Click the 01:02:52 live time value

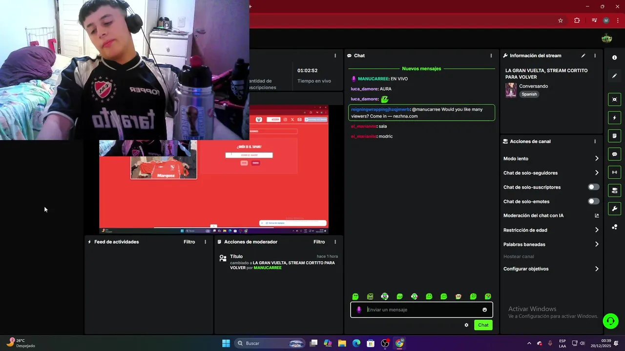[x=308, y=71]
